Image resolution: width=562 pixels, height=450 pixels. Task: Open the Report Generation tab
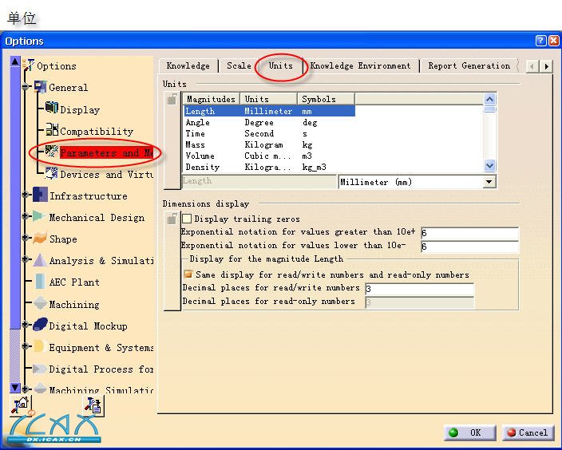point(469,66)
